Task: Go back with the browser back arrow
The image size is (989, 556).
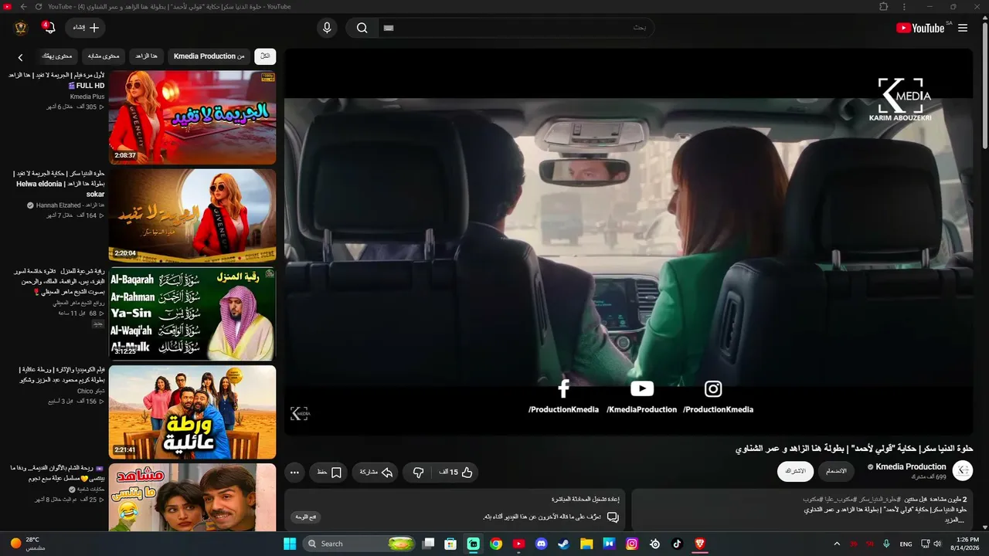Action: click(x=23, y=6)
